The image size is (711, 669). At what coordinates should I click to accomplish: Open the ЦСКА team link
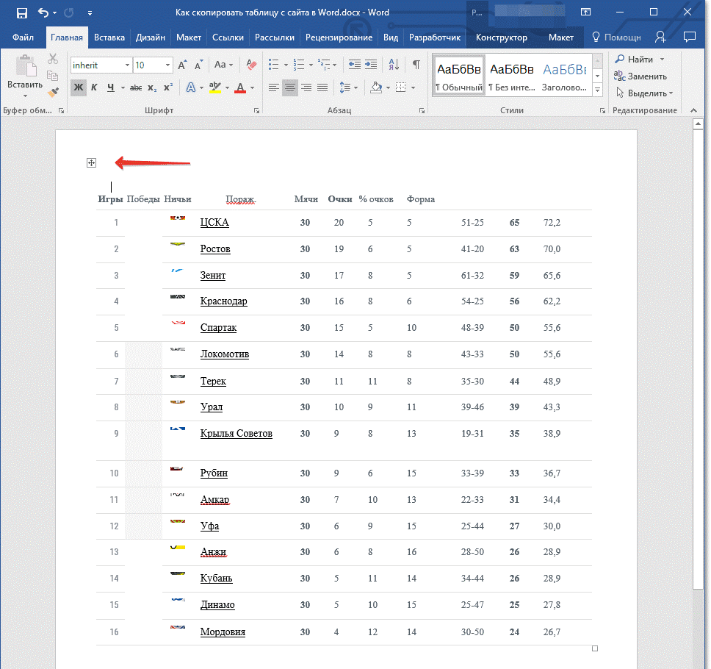point(214,223)
